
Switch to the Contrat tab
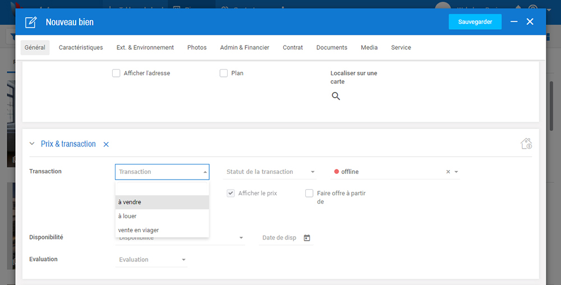[x=293, y=48]
